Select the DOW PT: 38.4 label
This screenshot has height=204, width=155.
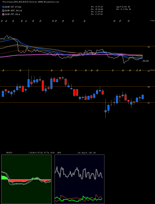12,14
